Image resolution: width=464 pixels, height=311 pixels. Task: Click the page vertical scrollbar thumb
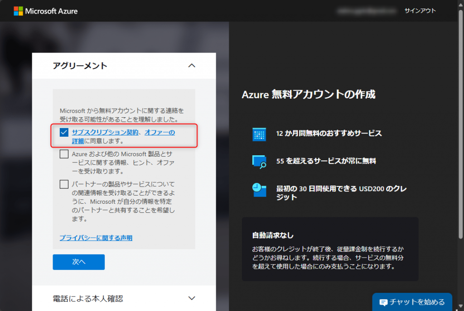pos(460,124)
